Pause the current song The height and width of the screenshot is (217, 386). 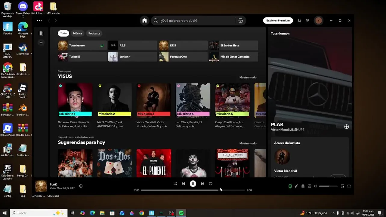(x=193, y=184)
